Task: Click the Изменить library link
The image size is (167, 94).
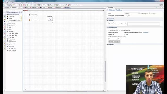Action: coord(146,32)
